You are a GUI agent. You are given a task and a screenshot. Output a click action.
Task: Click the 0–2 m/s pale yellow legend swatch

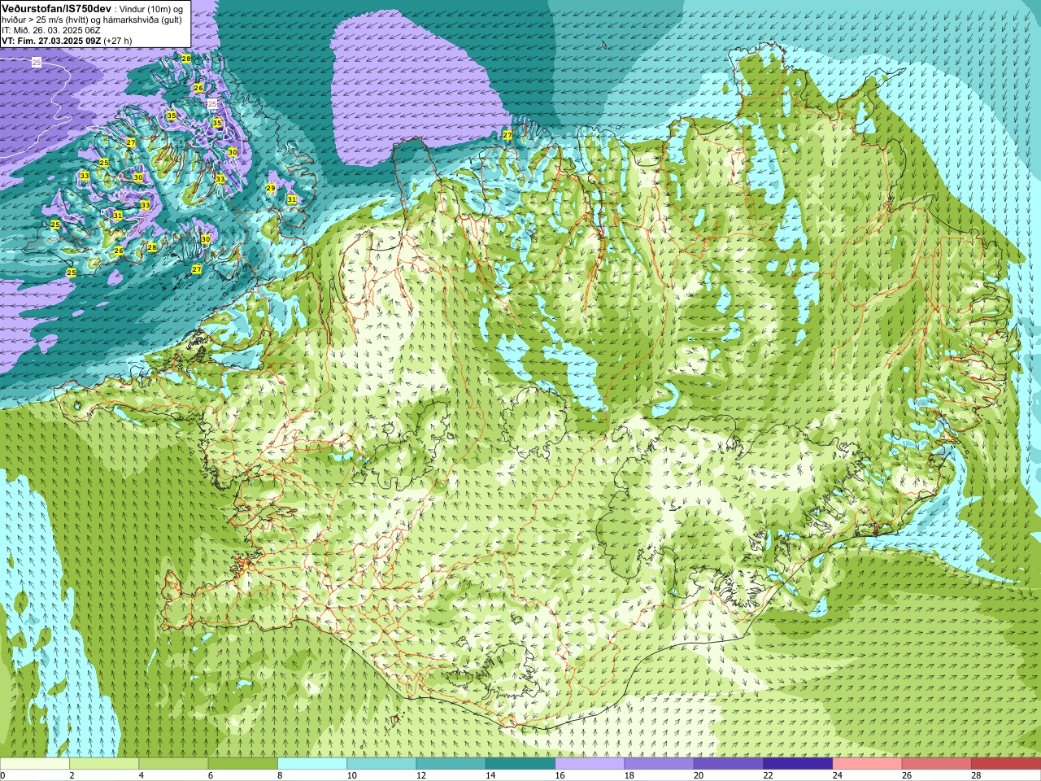35,764
